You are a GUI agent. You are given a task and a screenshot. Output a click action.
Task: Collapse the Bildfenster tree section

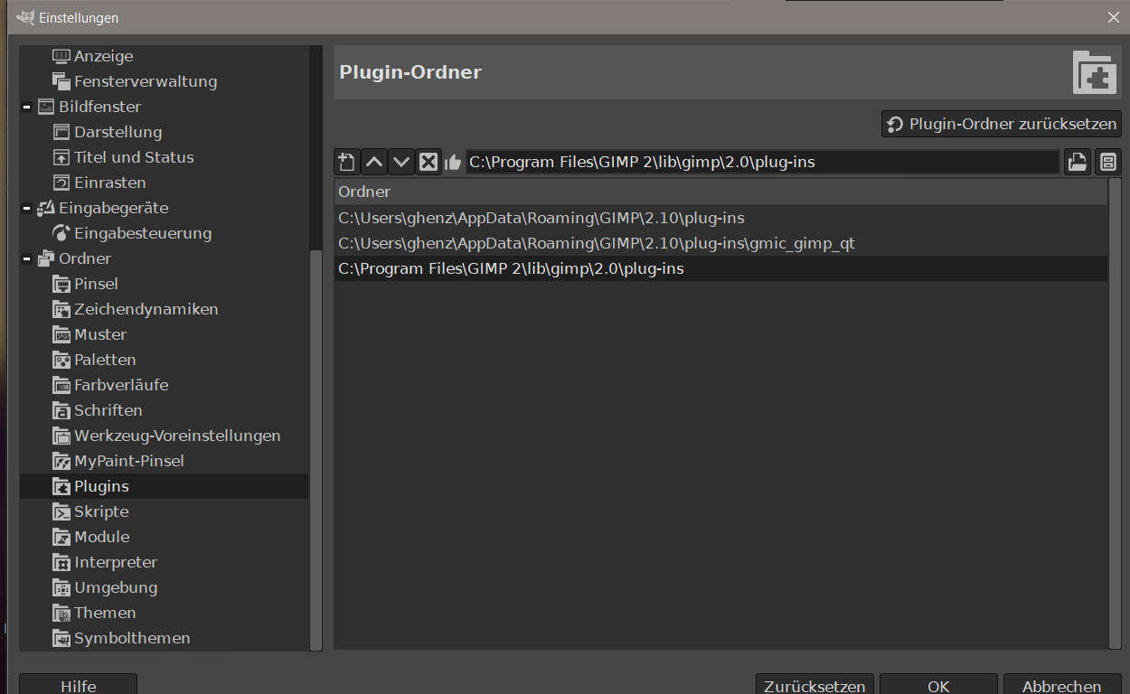tap(27, 107)
